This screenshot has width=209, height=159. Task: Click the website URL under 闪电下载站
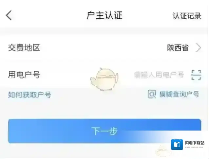[194, 147]
